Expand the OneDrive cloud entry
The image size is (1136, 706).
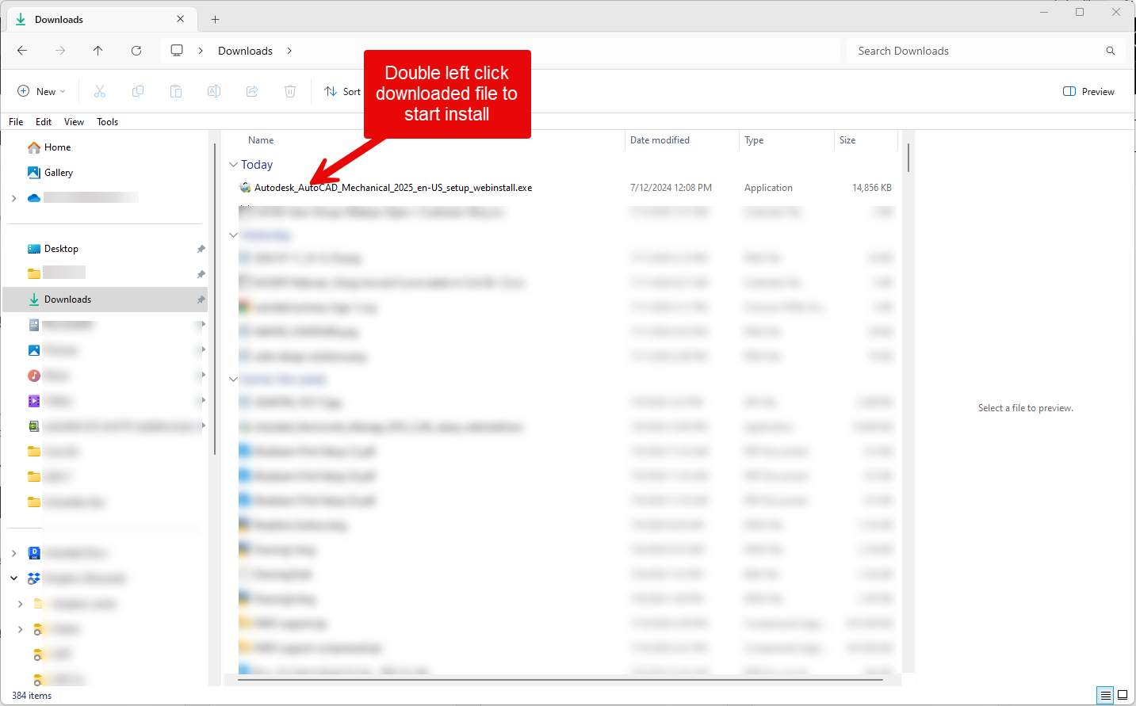click(x=14, y=198)
